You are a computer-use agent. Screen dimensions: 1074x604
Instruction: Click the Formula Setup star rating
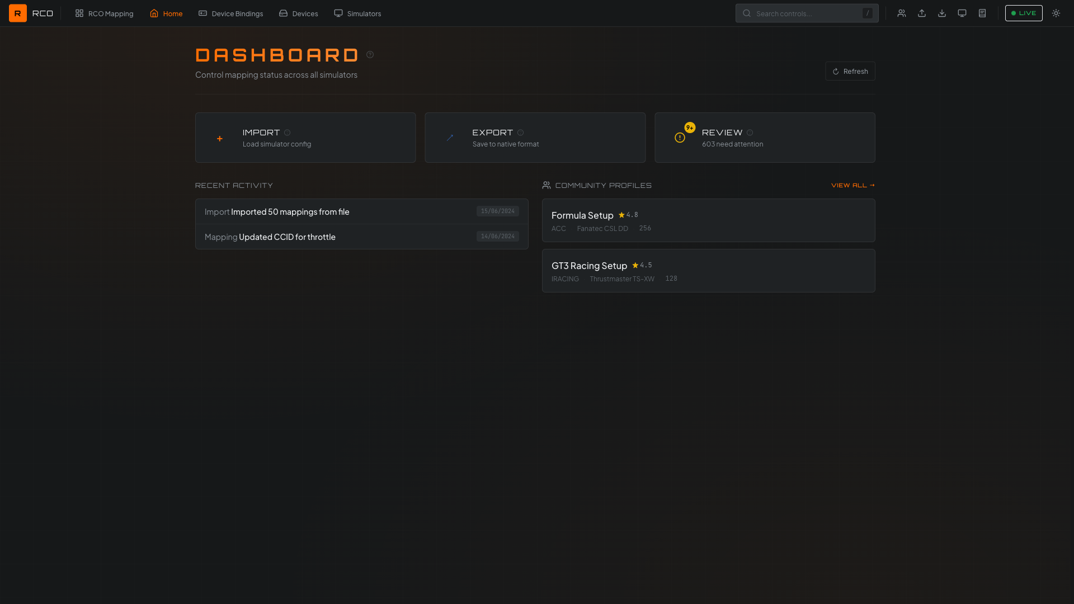tap(628, 215)
